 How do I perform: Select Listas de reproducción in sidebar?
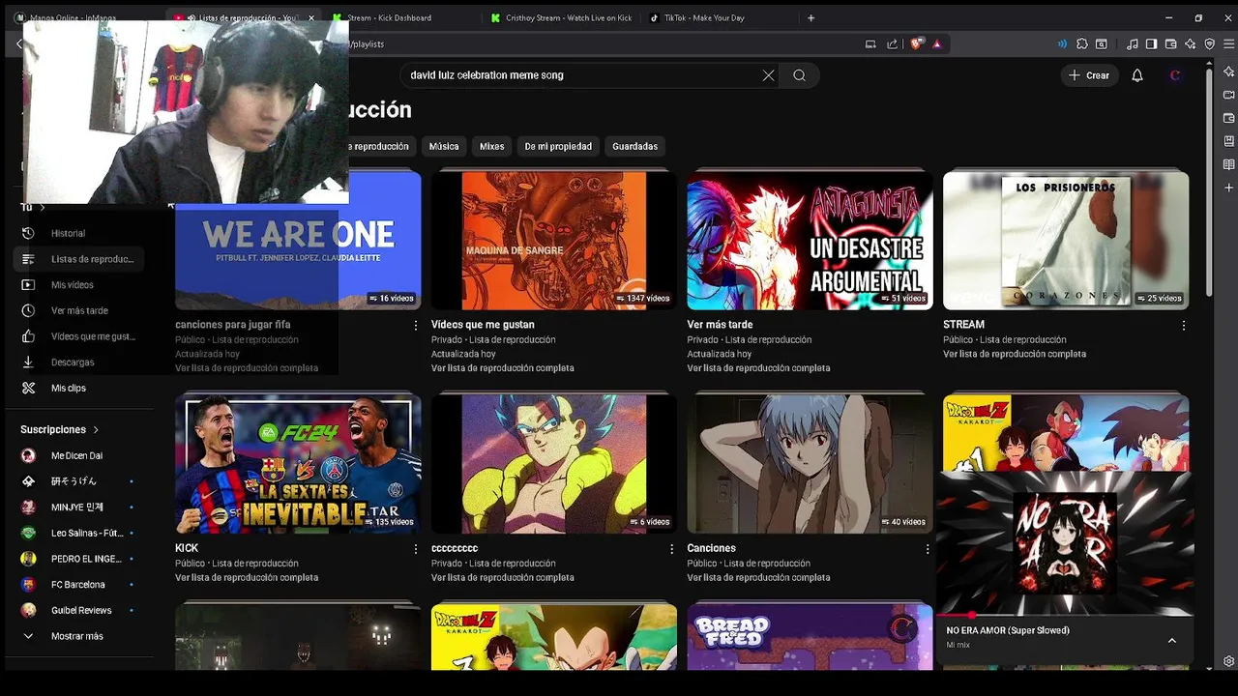click(x=78, y=259)
